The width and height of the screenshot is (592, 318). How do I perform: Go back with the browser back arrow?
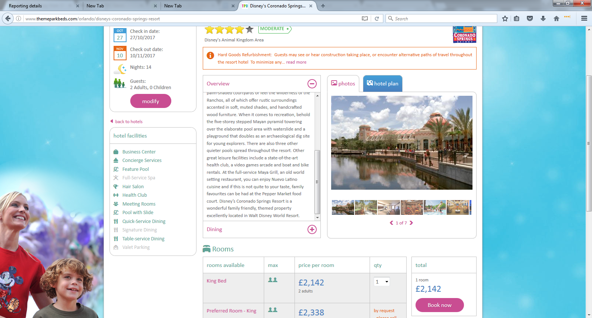8,18
